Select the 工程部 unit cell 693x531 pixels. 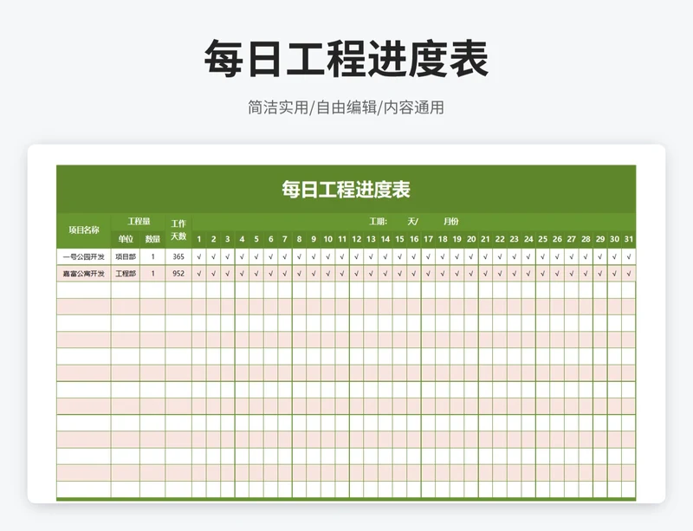126,274
